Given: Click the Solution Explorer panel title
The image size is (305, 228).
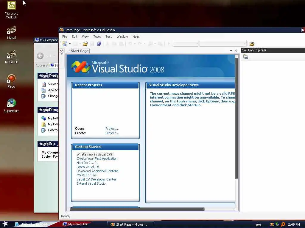Looking at the screenshot, I should [254, 50].
